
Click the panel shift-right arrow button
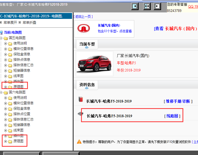(x=135, y=6)
